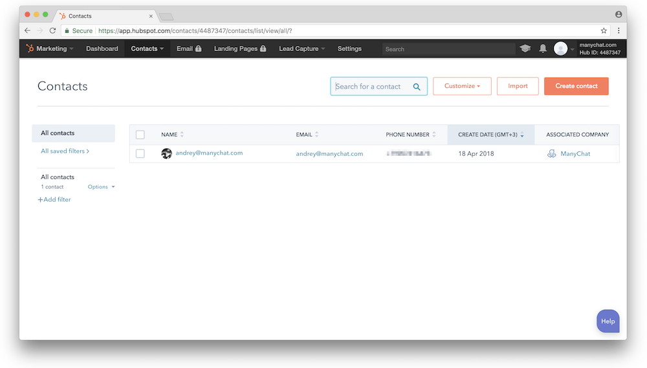Sort by CREATE DATE (GMT+3) column

coord(491,135)
